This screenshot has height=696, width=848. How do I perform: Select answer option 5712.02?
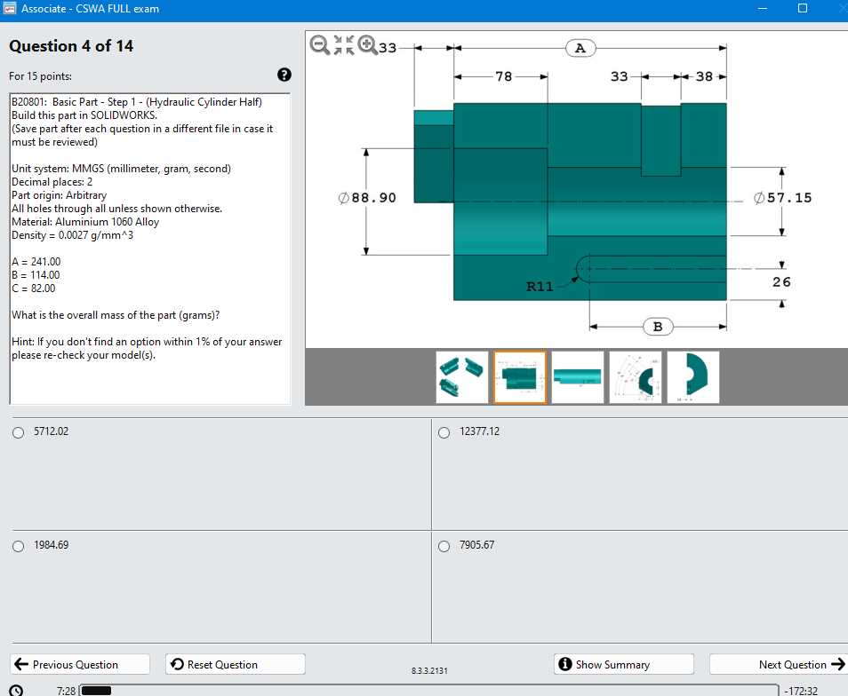tap(19, 432)
